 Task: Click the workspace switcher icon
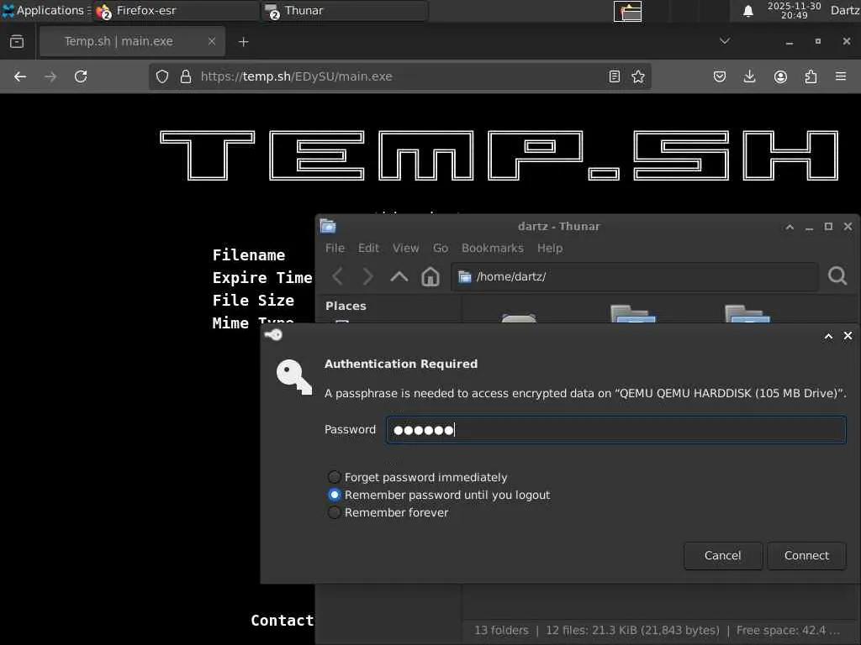(627, 11)
